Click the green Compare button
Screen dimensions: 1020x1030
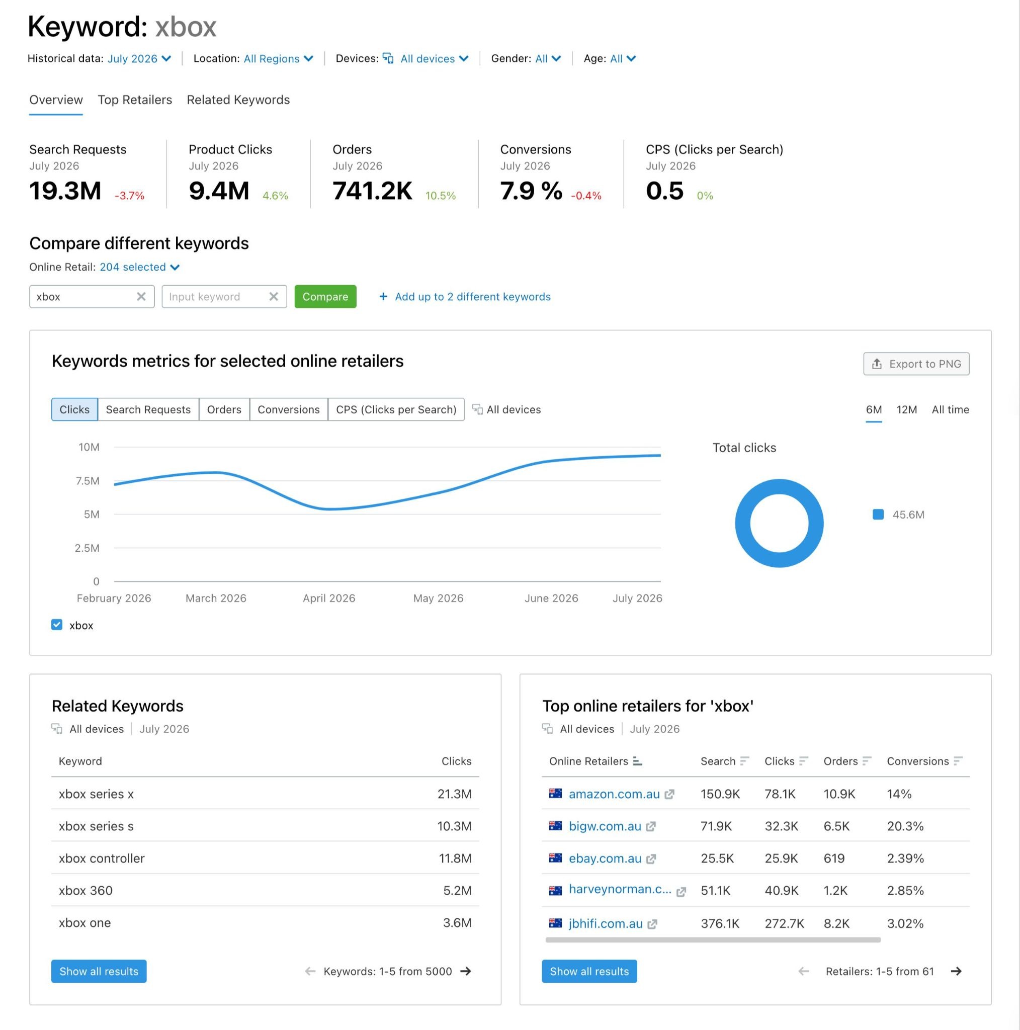point(325,296)
